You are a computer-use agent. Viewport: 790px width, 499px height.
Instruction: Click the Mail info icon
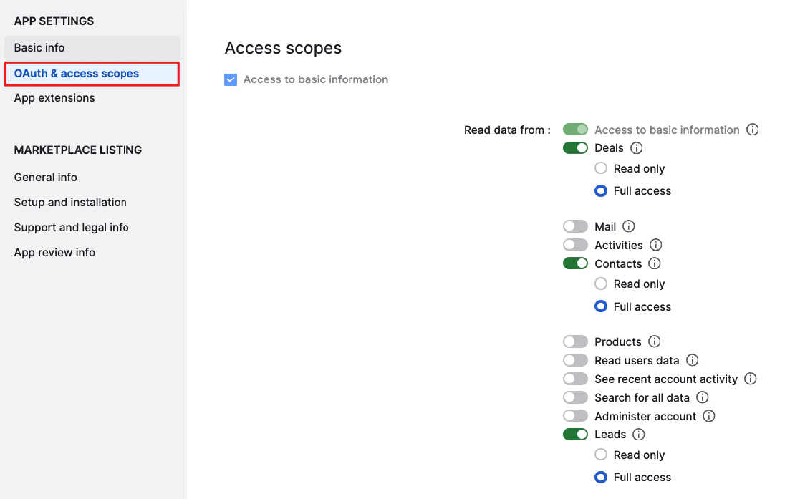(x=628, y=226)
